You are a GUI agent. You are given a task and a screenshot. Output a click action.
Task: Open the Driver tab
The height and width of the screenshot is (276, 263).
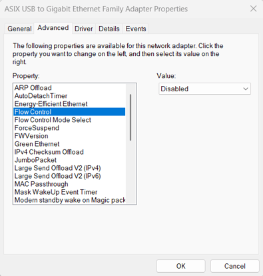click(84, 29)
